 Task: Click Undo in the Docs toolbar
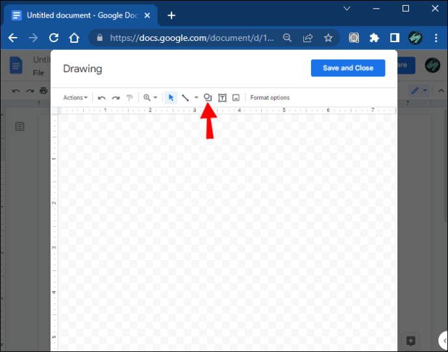click(x=16, y=91)
